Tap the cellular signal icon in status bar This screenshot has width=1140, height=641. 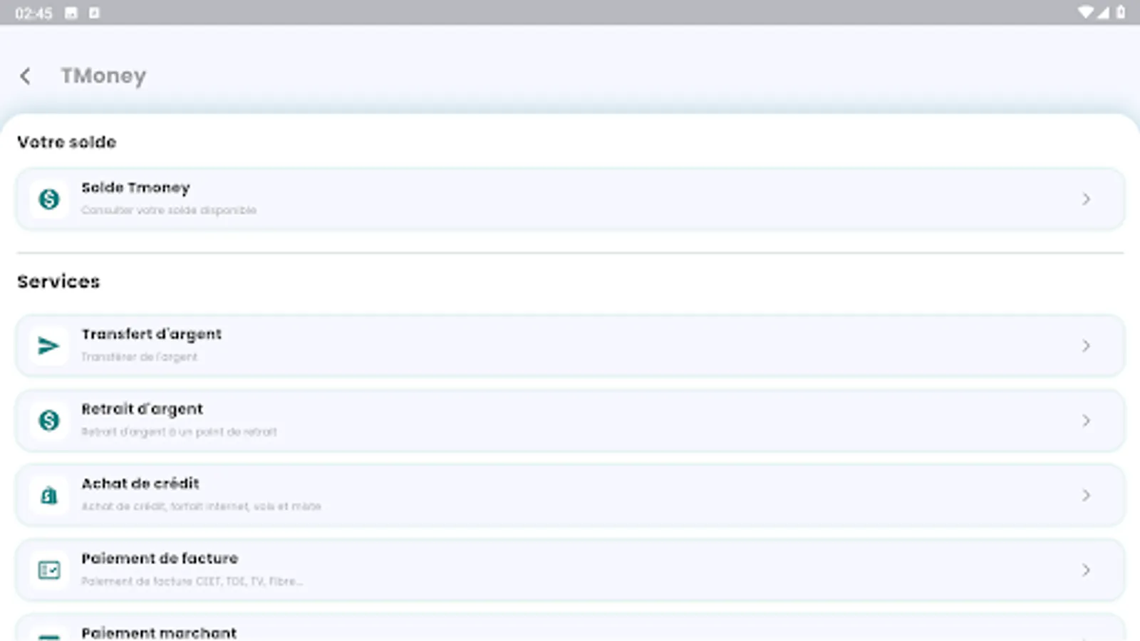click(x=1103, y=13)
